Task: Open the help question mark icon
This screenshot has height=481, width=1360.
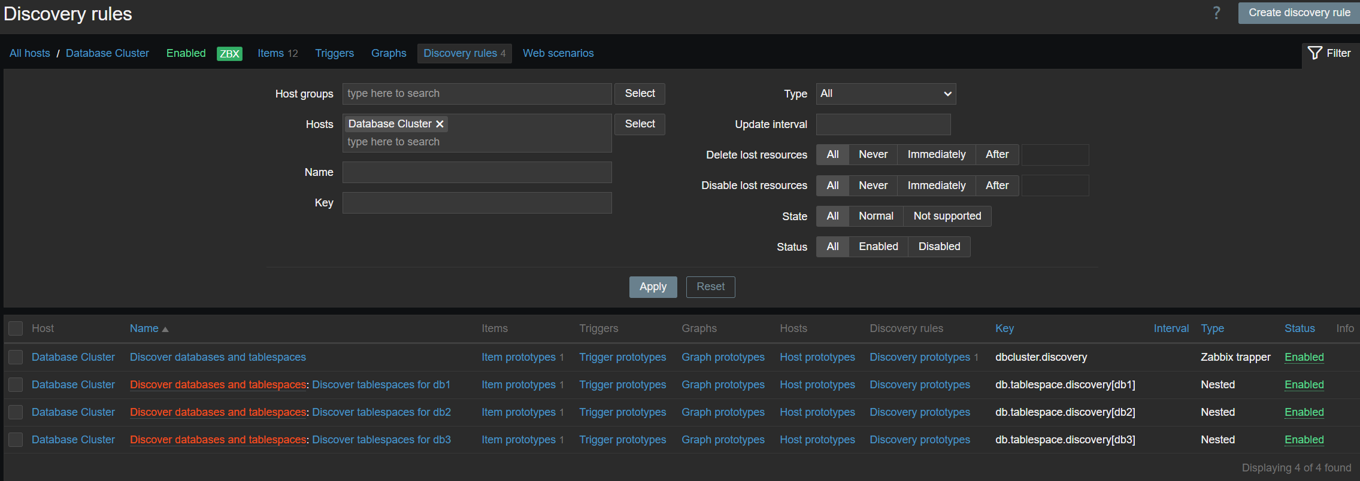Action: (1216, 13)
